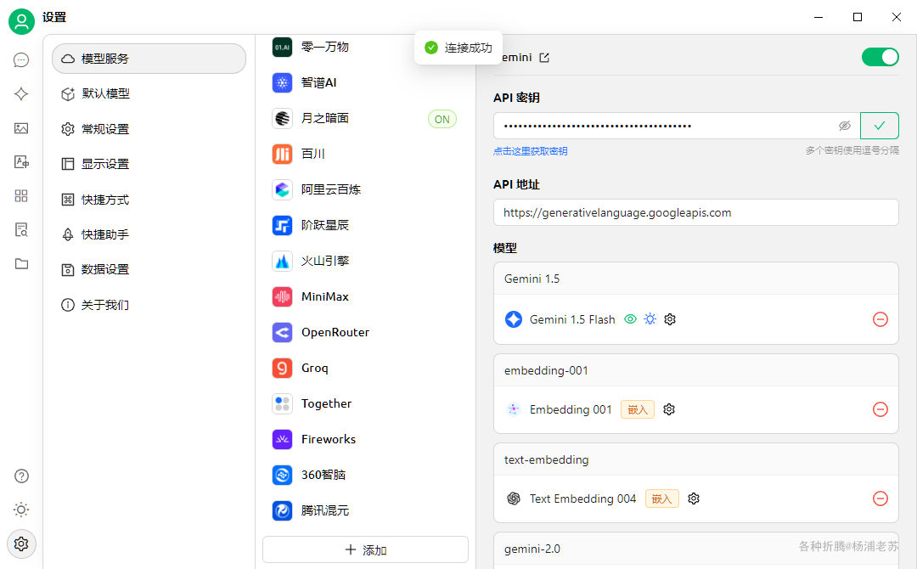The image size is (917, 569).
Task: Select 默认模型 settings menu
Action: coord(149,93)
